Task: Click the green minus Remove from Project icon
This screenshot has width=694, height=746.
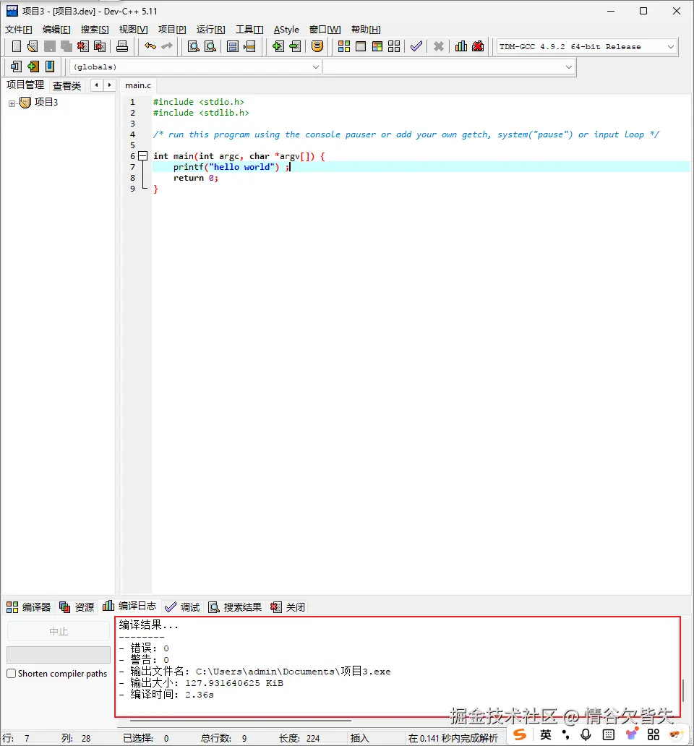Action: click(x=295, y=46)
